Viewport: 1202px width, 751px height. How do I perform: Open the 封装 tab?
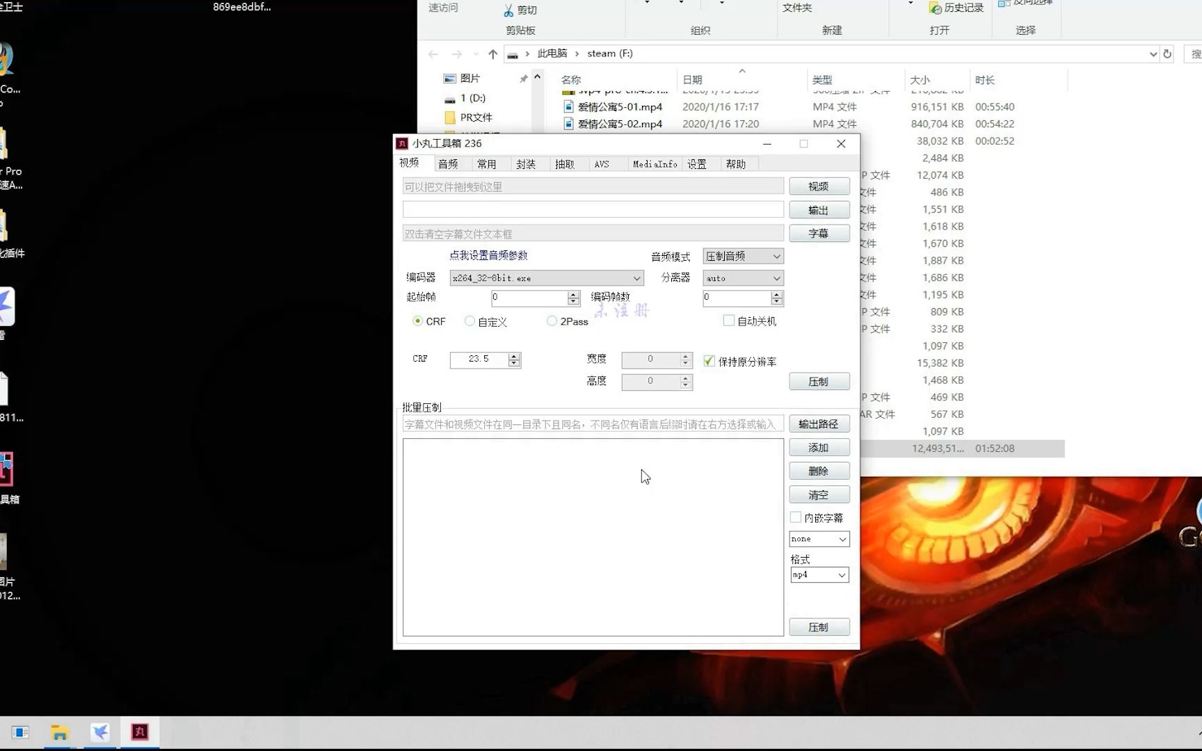526,164
